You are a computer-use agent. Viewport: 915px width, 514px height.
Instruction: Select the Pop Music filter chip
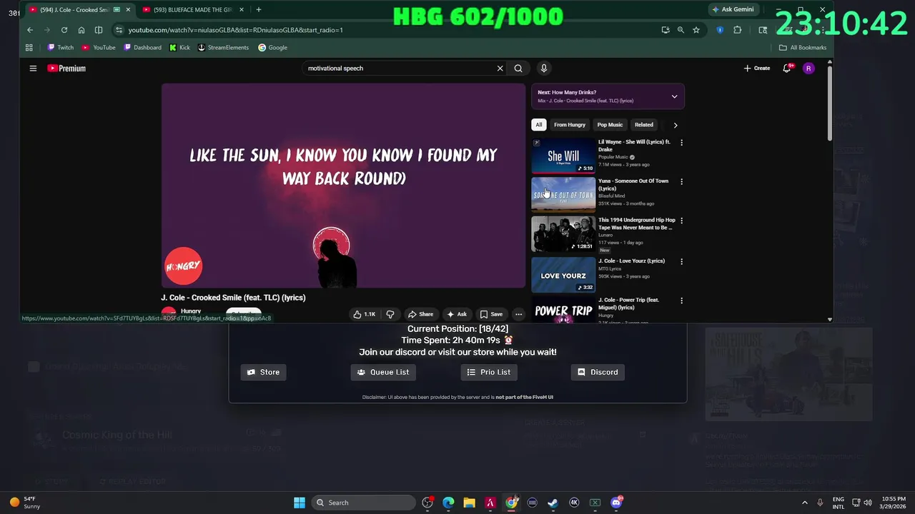pyautogui.click(x=610, y=125)
